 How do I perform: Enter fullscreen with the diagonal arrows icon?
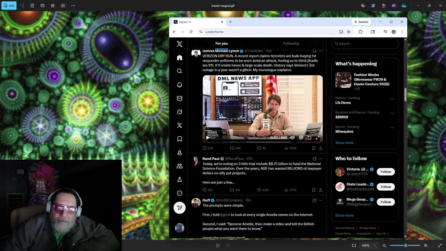pyautogui.click(x=440, y=245)
